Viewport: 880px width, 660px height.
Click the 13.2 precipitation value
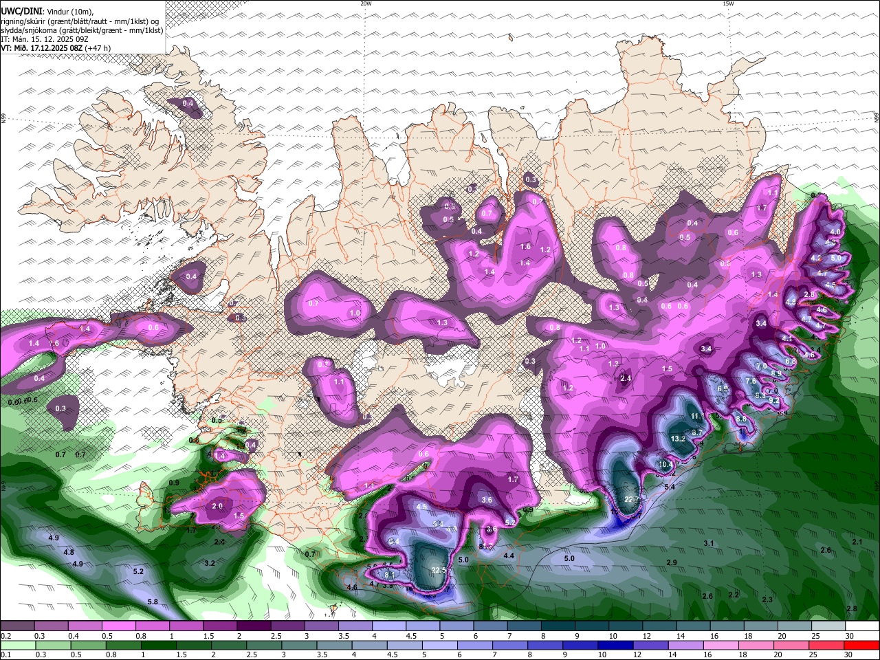(678, 439)
